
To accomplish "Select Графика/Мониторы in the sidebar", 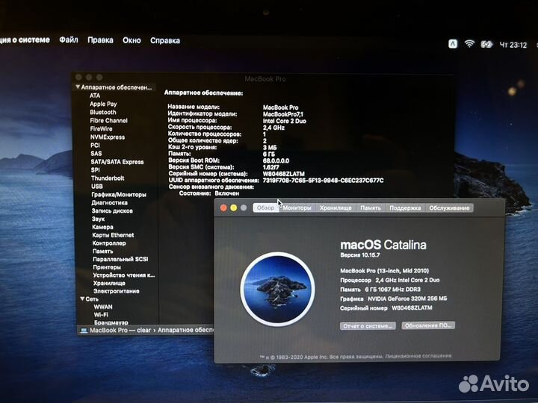I will click(119, 195).
